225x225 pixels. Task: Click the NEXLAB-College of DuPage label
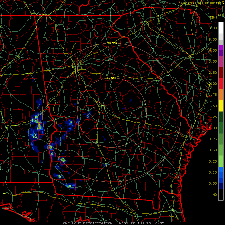200,3
